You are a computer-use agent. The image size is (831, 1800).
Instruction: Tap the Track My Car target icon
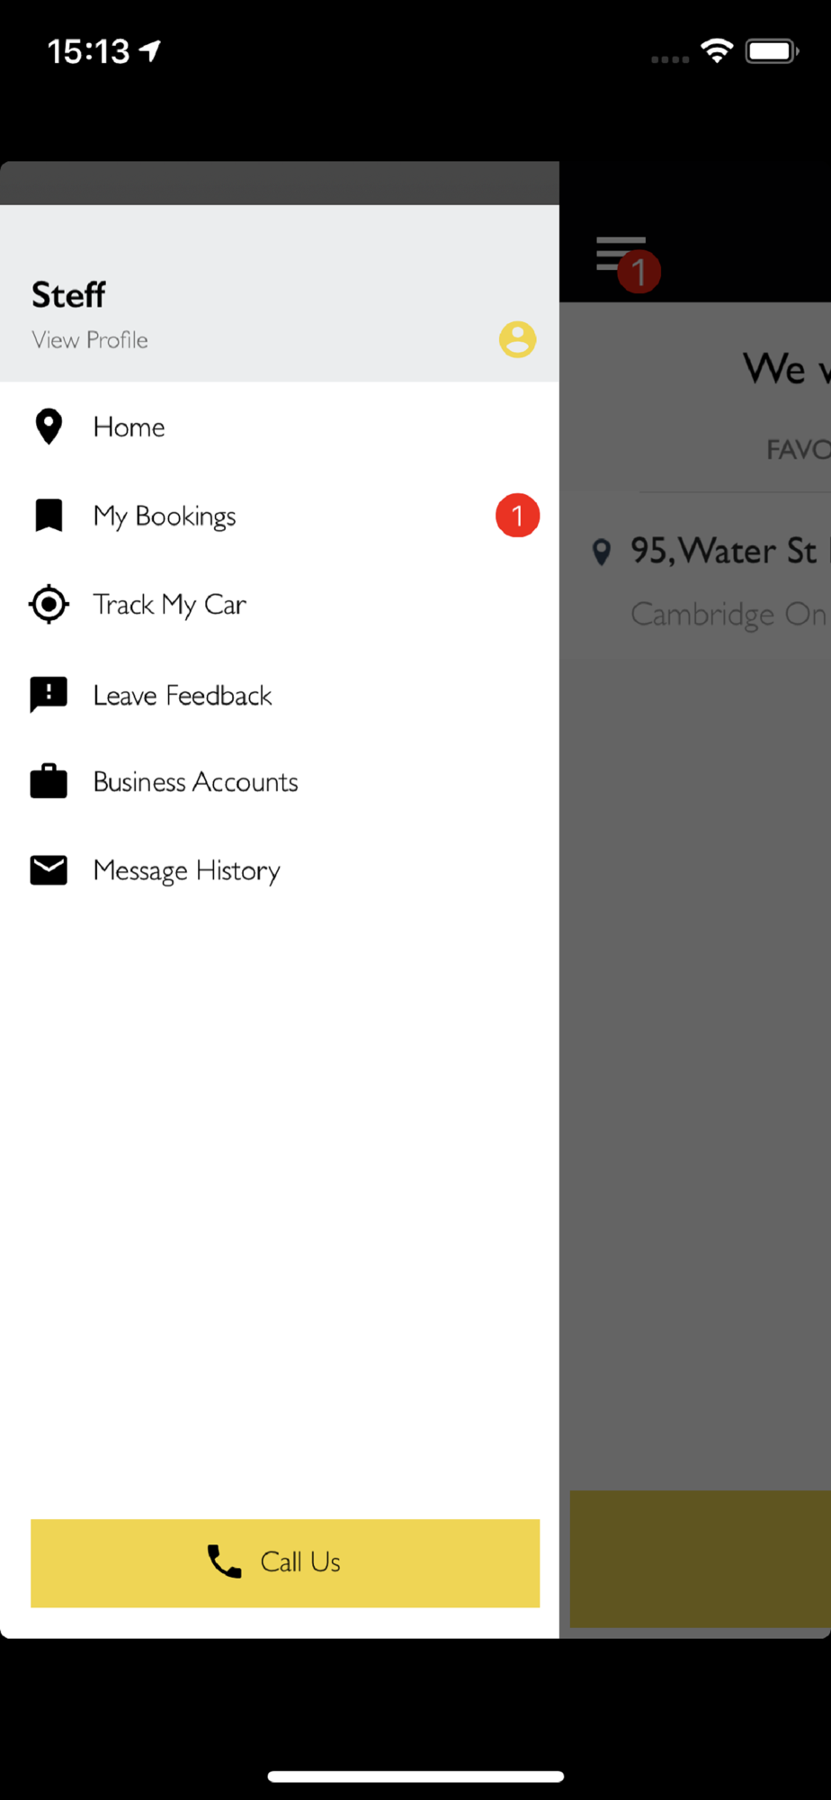point(49,604)
